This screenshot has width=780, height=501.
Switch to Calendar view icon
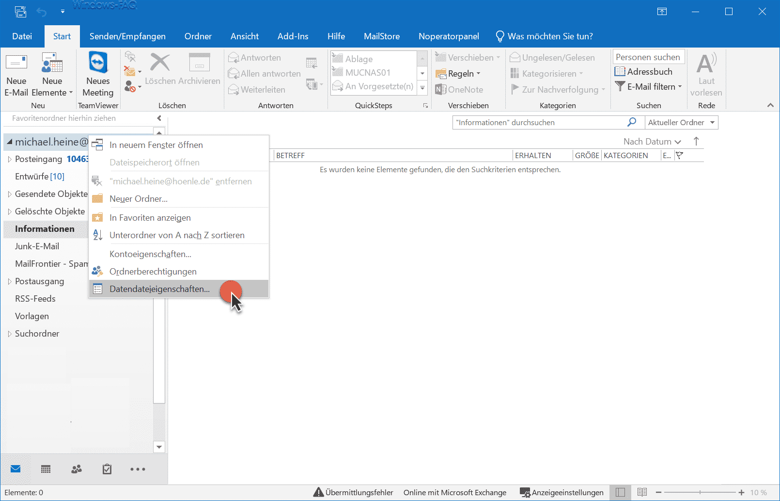(x=46, y=469)
